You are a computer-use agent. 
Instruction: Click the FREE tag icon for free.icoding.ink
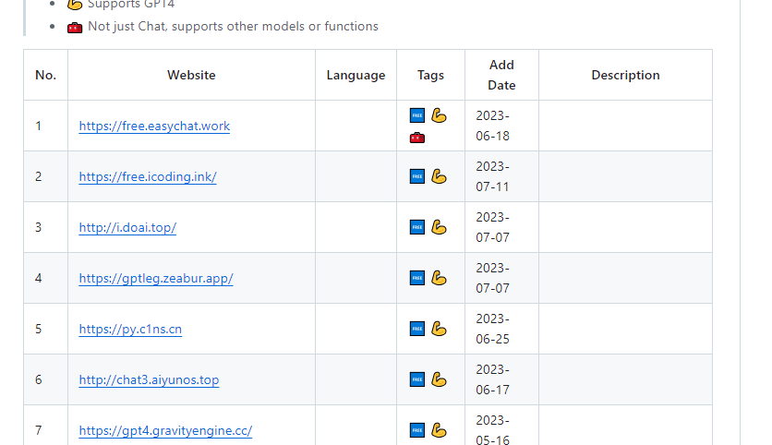coord(416,176)
